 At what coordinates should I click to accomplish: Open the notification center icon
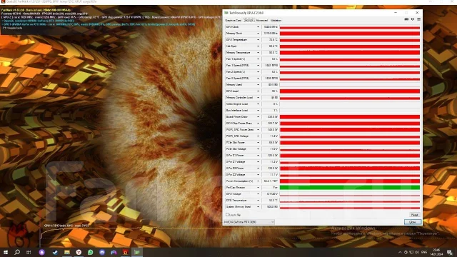coord(450,252)
